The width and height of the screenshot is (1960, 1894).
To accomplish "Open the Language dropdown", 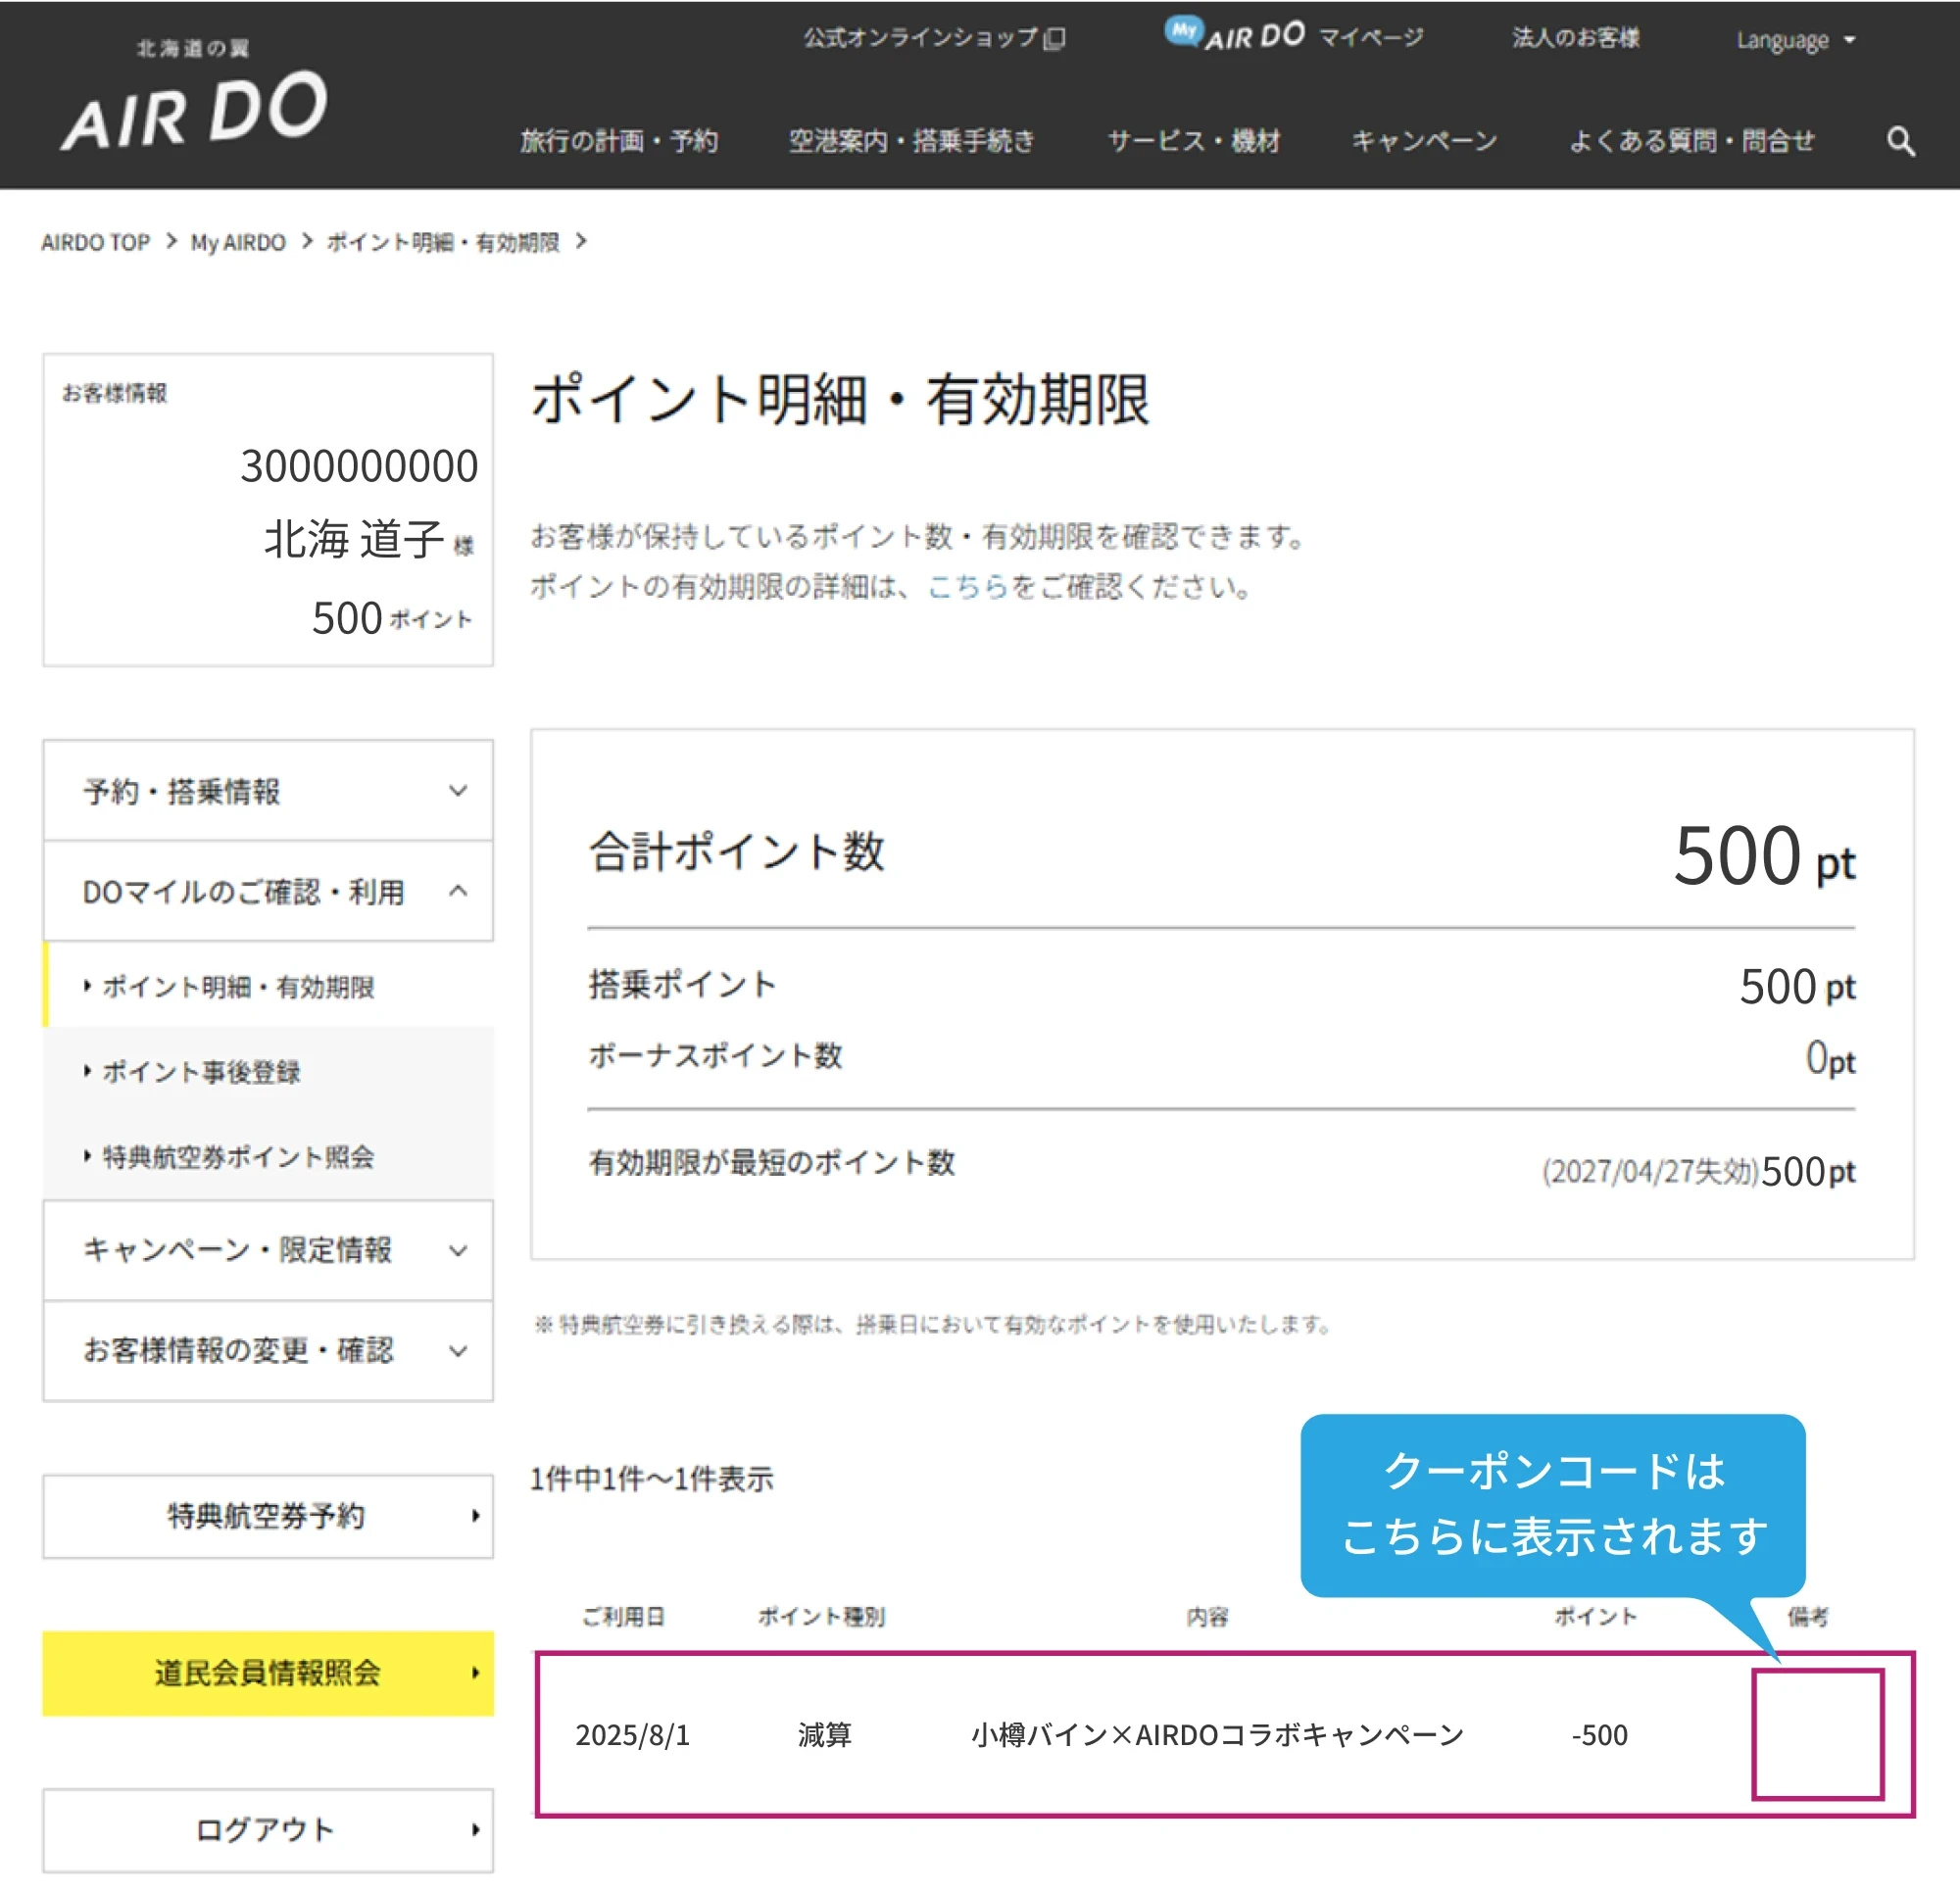I will [1795, 40].
